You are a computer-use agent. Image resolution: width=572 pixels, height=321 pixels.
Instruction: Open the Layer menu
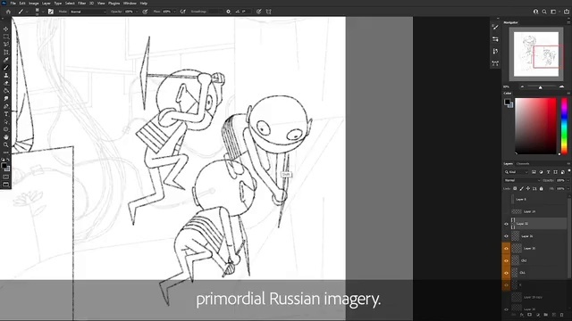46,4
